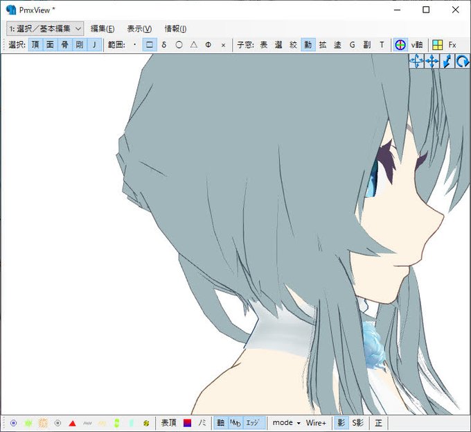This screenshot has width=471, height=432.
Task: Open the 情報(I) menu
Action: 175,28
